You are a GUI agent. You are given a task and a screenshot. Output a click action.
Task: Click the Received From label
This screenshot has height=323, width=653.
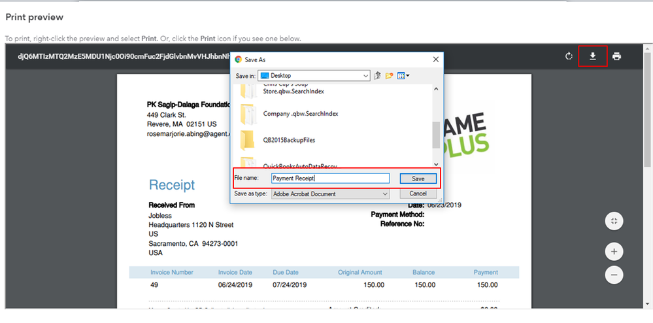pos(171,205)
